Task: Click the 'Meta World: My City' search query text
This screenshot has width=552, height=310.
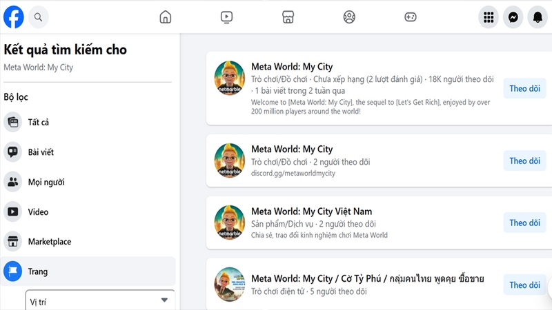Action: 39,68
